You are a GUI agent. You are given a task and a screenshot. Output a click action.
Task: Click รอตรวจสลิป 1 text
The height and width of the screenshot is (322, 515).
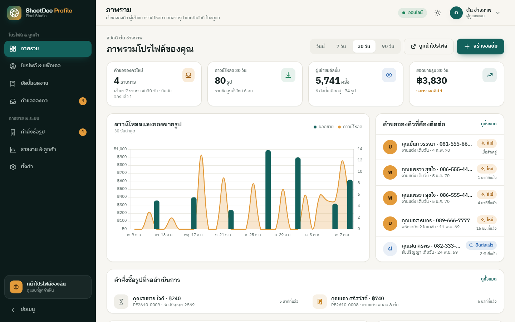pyautogui.click(x=429, y=91)
